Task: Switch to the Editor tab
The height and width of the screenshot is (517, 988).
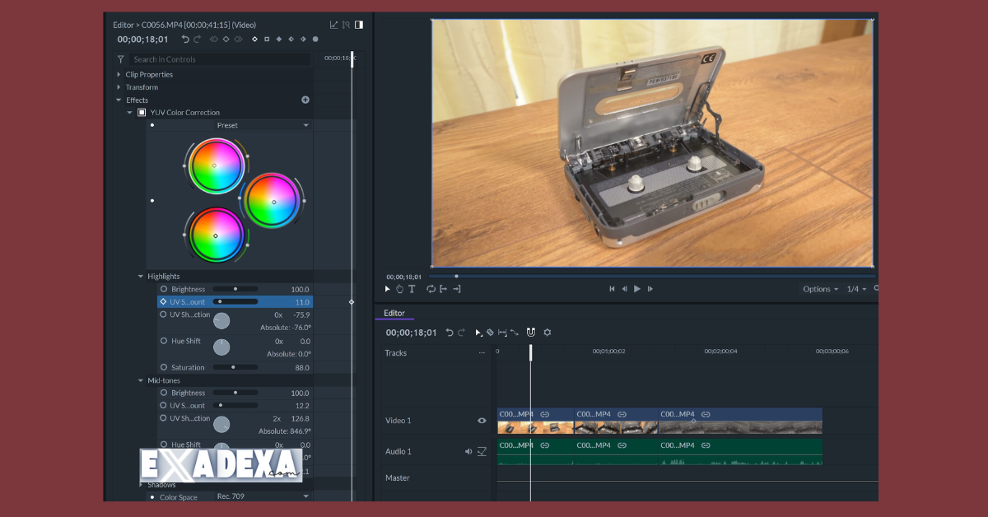Action: click(394, 313)
